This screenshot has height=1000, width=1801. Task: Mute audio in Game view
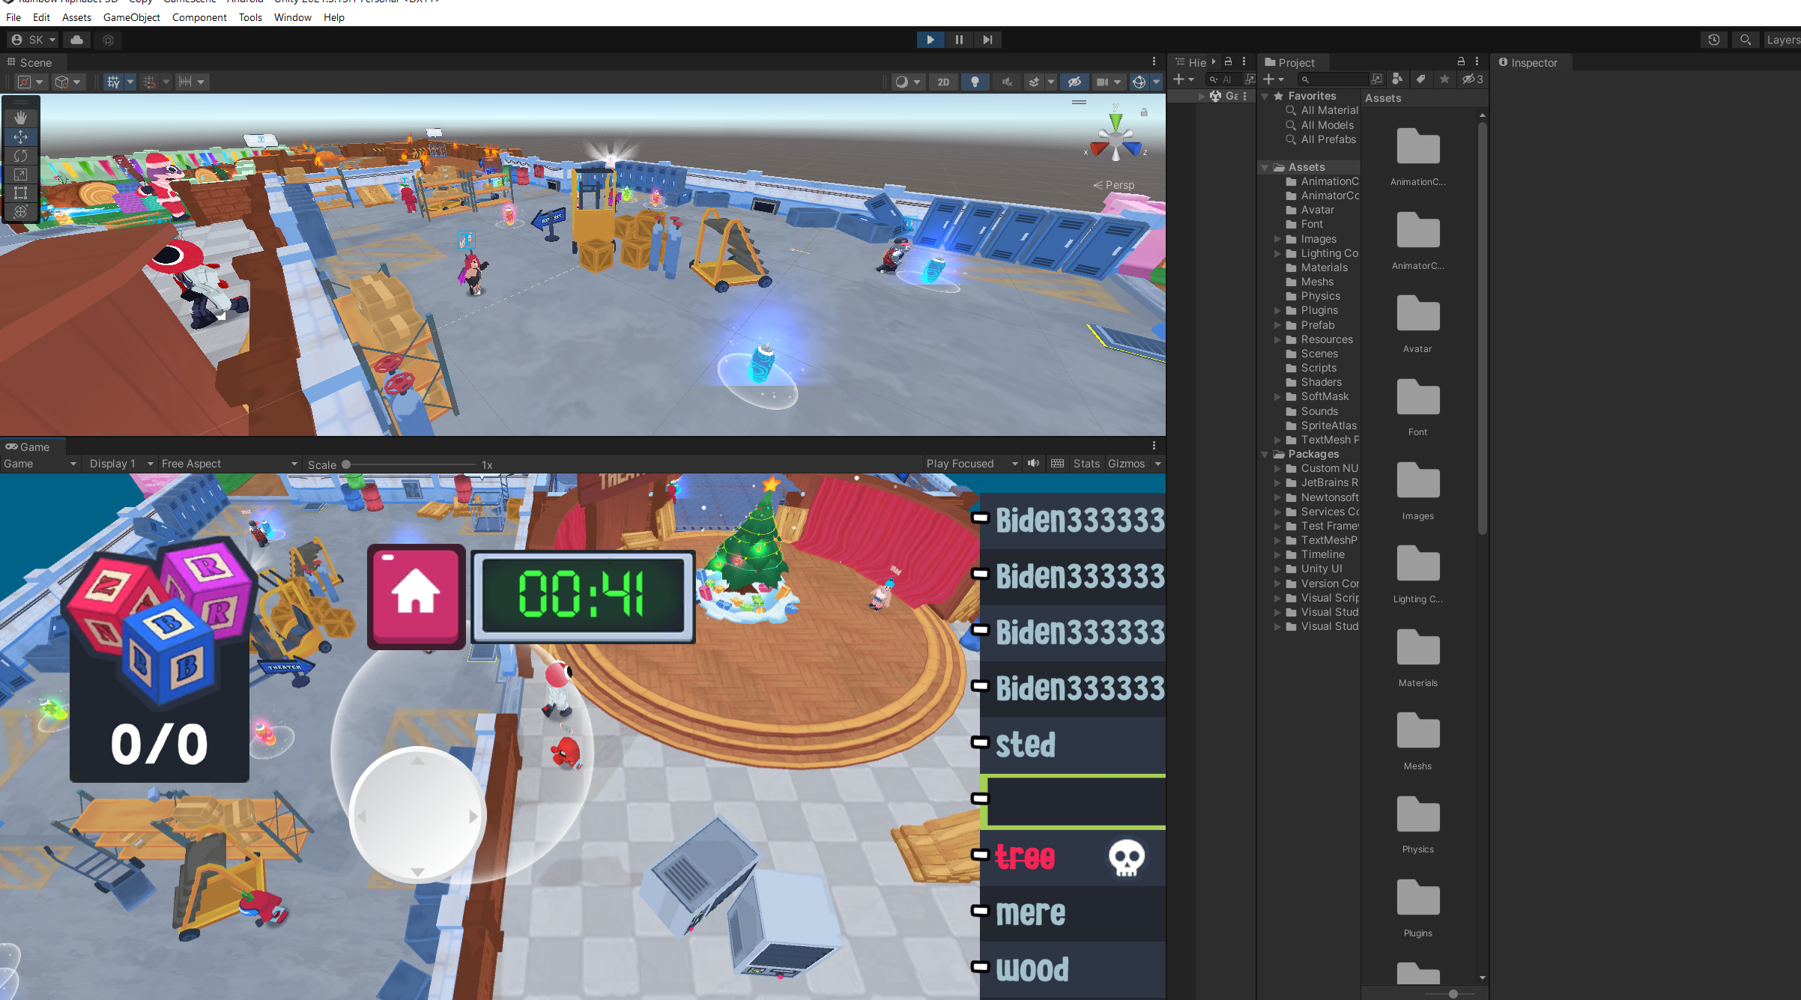coord(1033,463)
